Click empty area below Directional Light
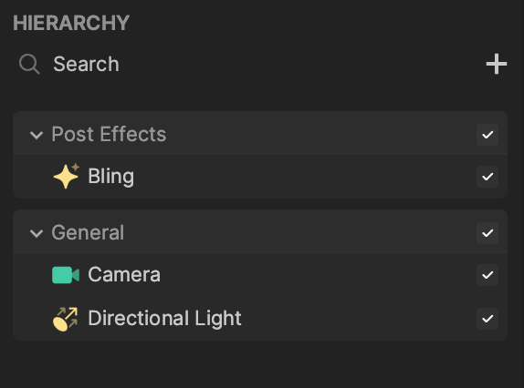This screenshot has width=524, height=388. (260, 365)
